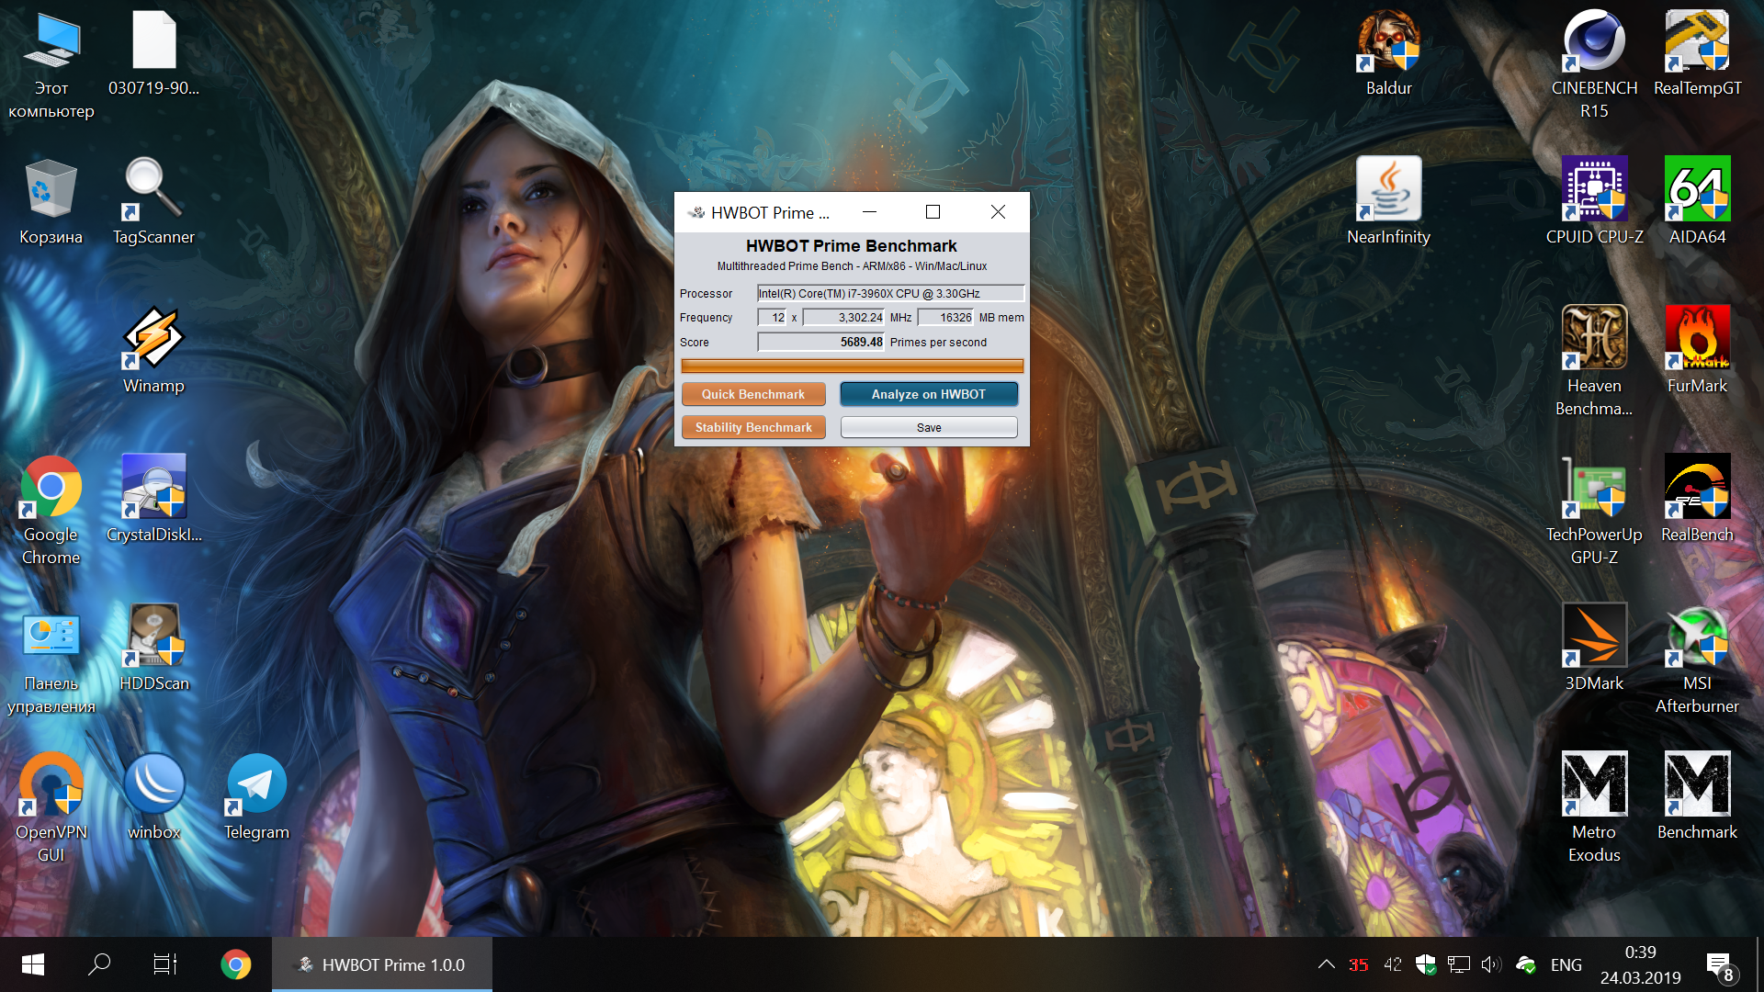Start the Stability Benchmark

tap(753, 427)
